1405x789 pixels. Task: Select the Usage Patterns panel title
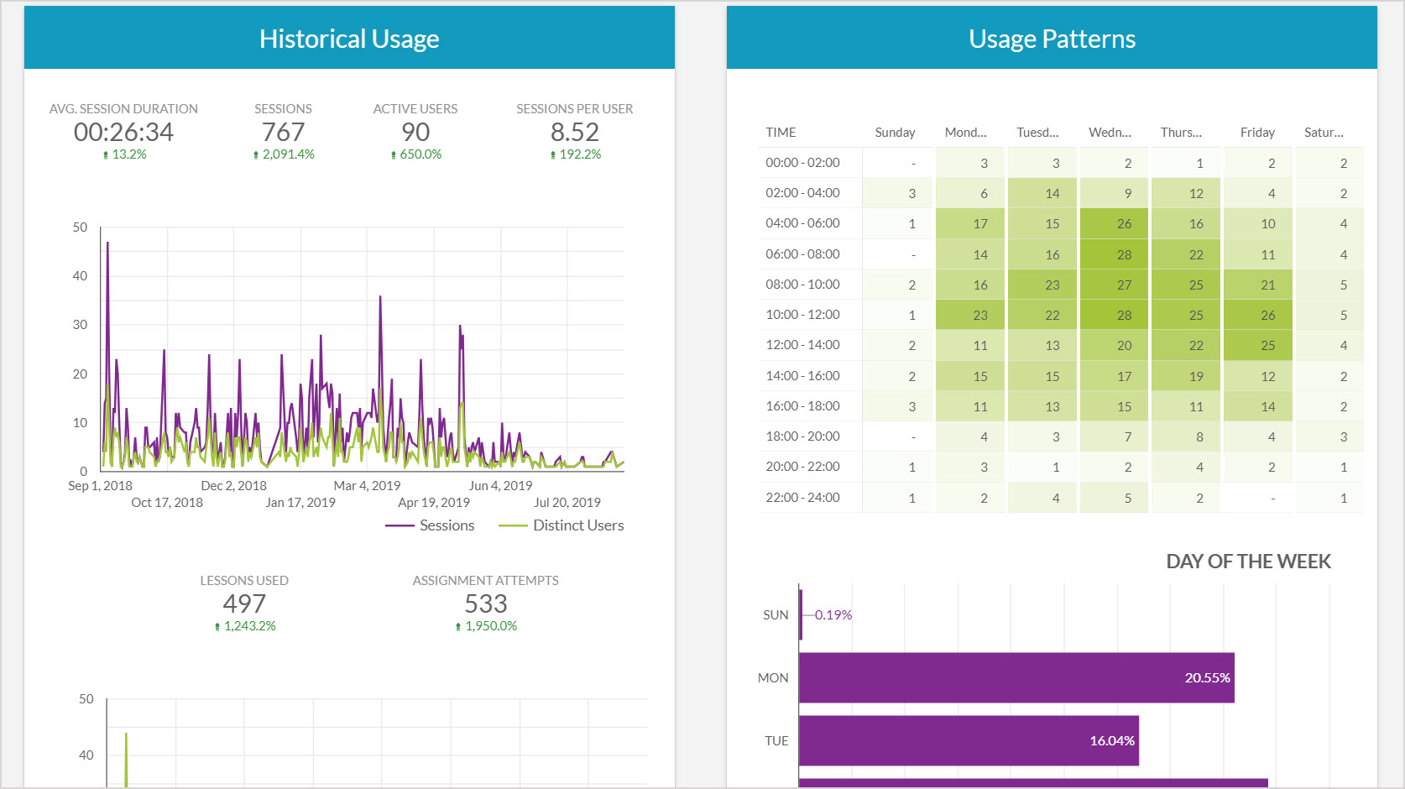tap(1052, 39)
